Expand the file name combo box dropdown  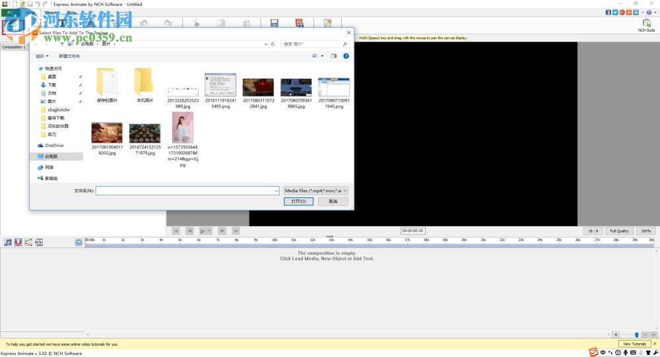(x=276, y=191)
